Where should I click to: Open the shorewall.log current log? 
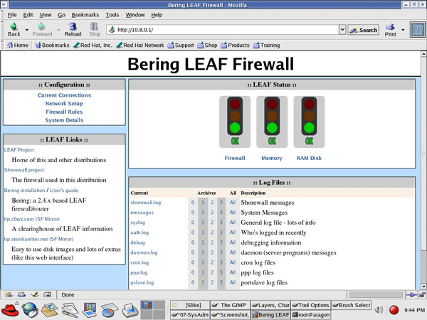click(146, 203)
